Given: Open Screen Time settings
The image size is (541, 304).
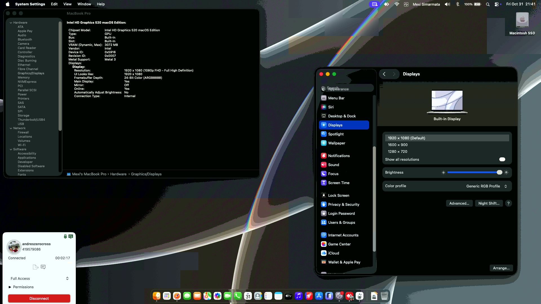Looking at the screenshot, I should click(x=344, y=183).
